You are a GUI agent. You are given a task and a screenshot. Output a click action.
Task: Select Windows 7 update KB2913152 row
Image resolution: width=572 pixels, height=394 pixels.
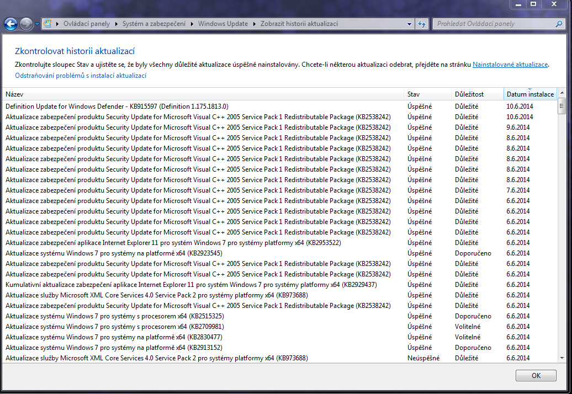[x=279, y=348]
